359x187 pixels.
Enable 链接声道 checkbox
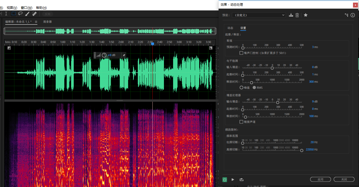point(241,122)
